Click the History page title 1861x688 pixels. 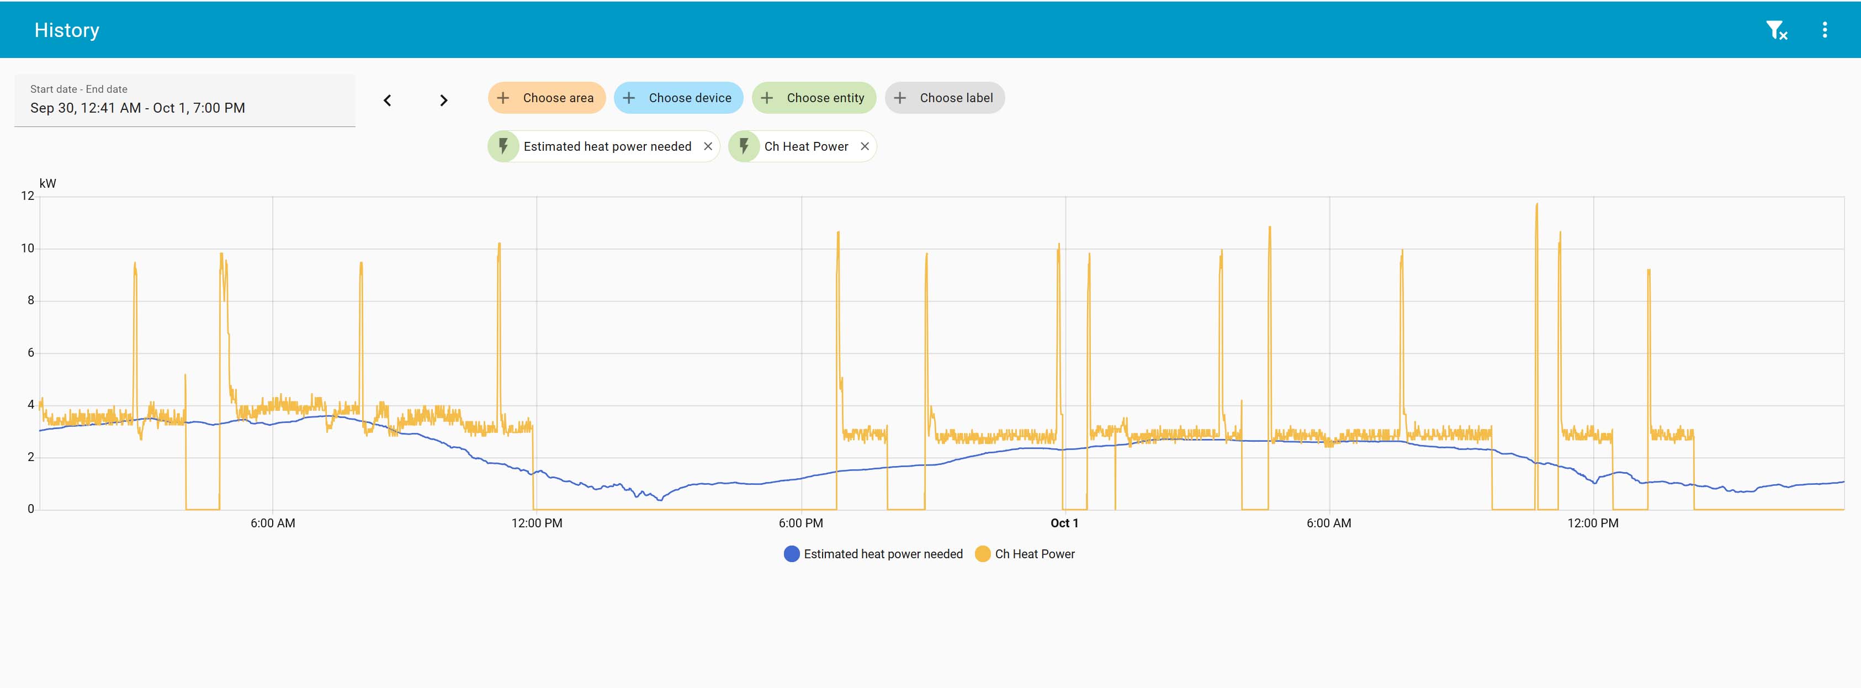[66, 30]
